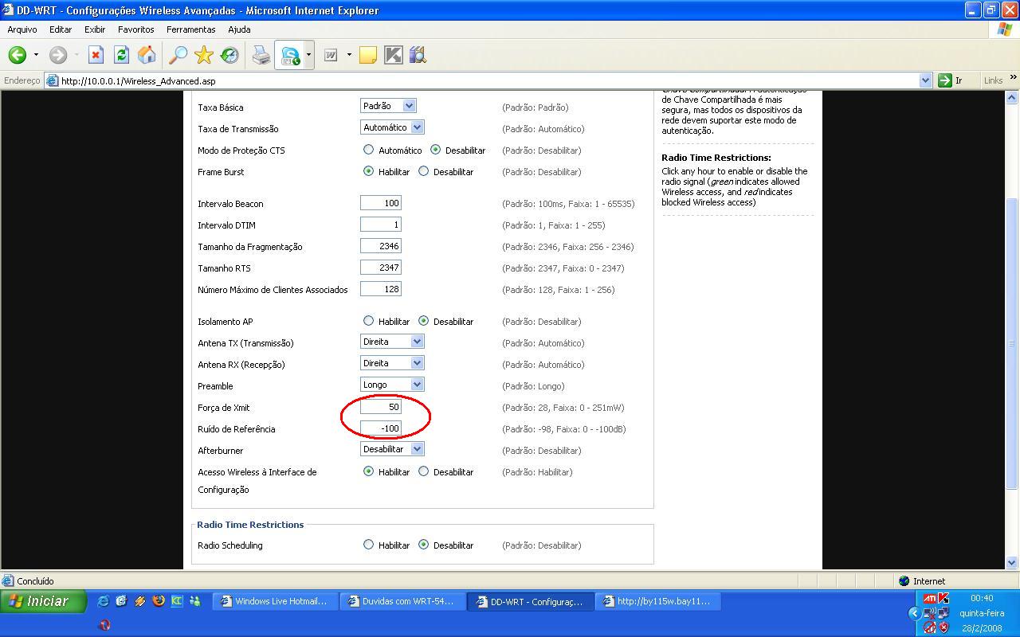Screen dimensions: 1020x637
Task: Refresh the page with Refresh icon
Action: [121, 55]
